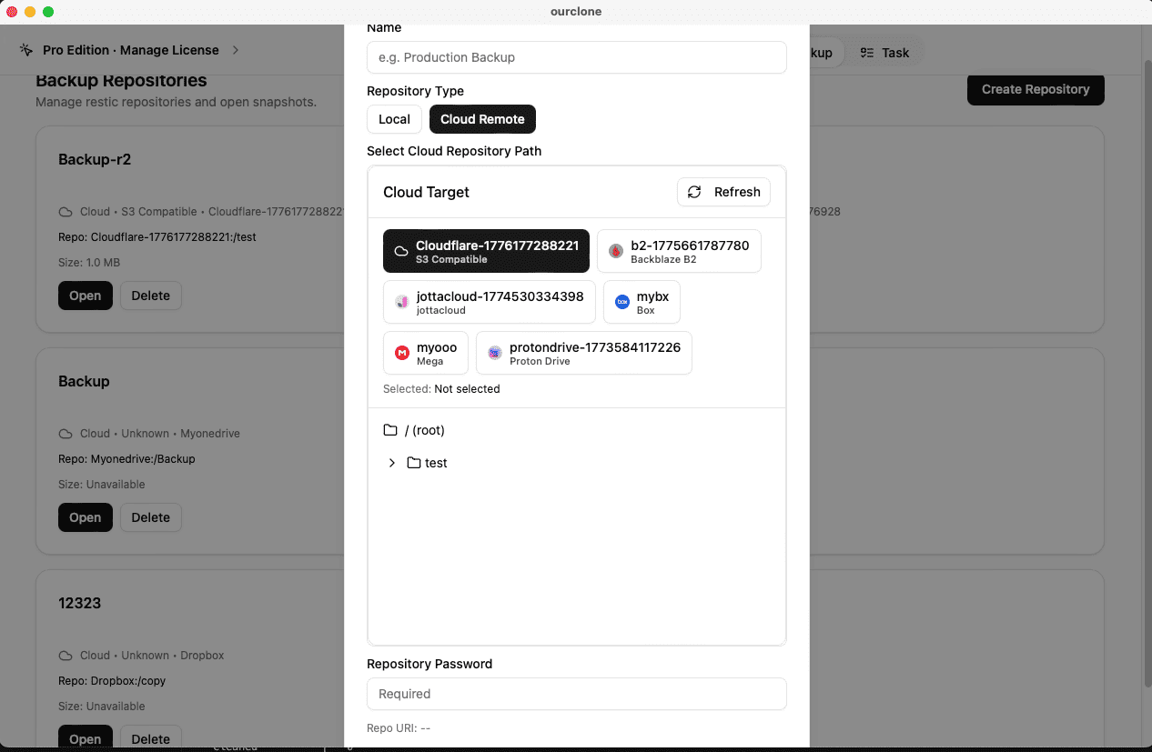
Task: Click the Create Repository button
Action: pyautogui.click(x=1036, y=90)
